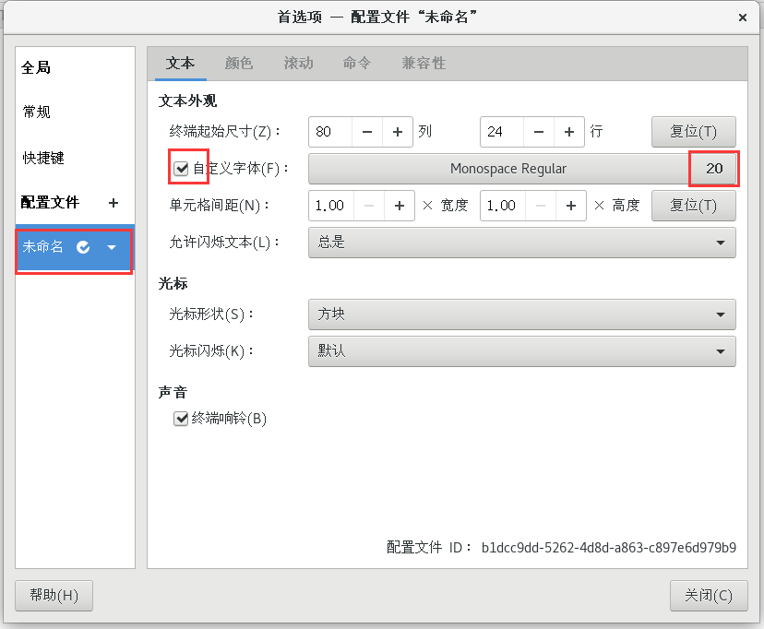Open the 未命名 profile dropdown arrow

coord(112,247)
